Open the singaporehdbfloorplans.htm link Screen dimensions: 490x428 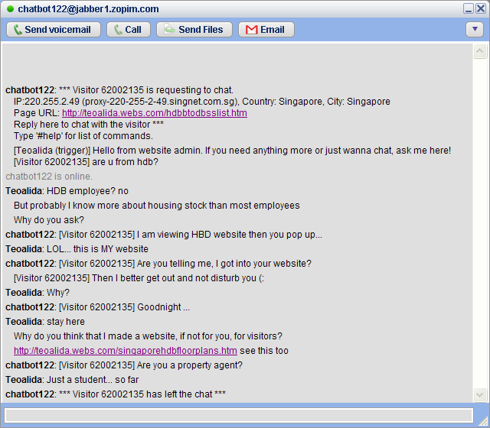(x=126, y=351)
